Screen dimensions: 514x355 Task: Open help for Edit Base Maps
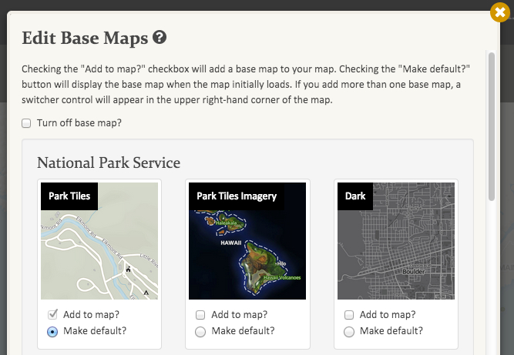[160, 37]
